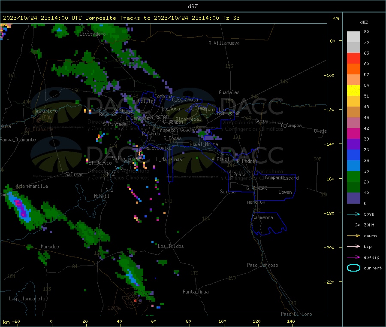Viewport: 386px width, 327px height.
Task: Click the dark purple 5 dBZ swatch
Action: [353, 198]
